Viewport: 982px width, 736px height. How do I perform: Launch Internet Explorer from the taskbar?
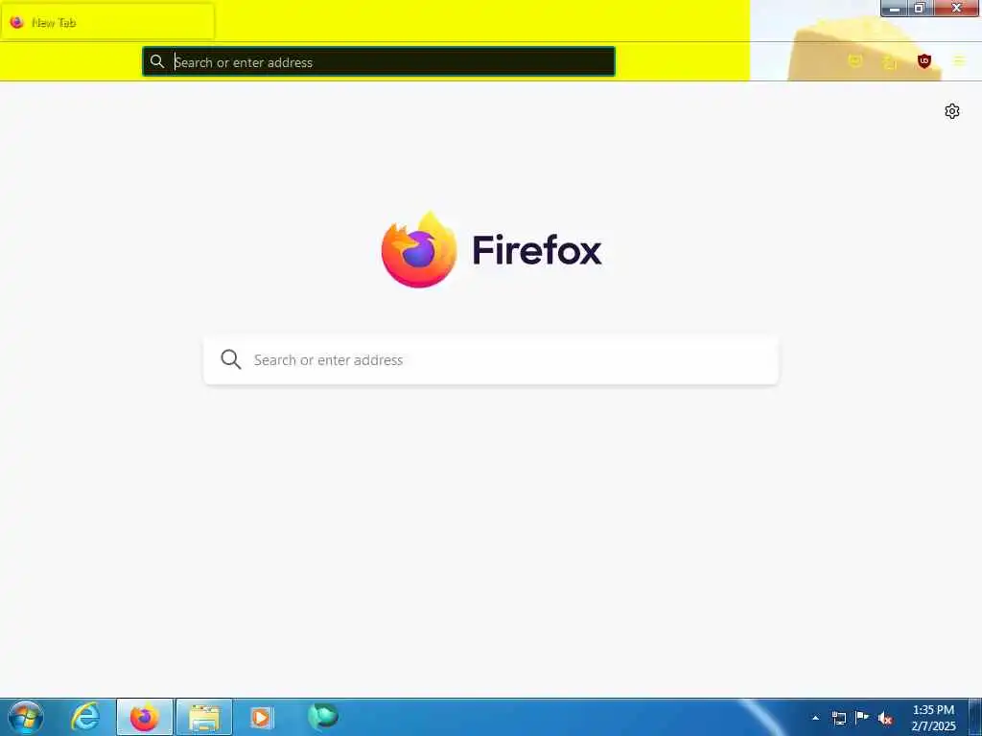click(x=85, y=717)
